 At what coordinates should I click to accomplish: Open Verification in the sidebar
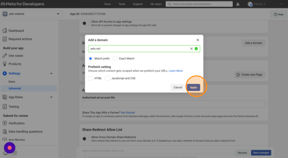pos(17,123)
